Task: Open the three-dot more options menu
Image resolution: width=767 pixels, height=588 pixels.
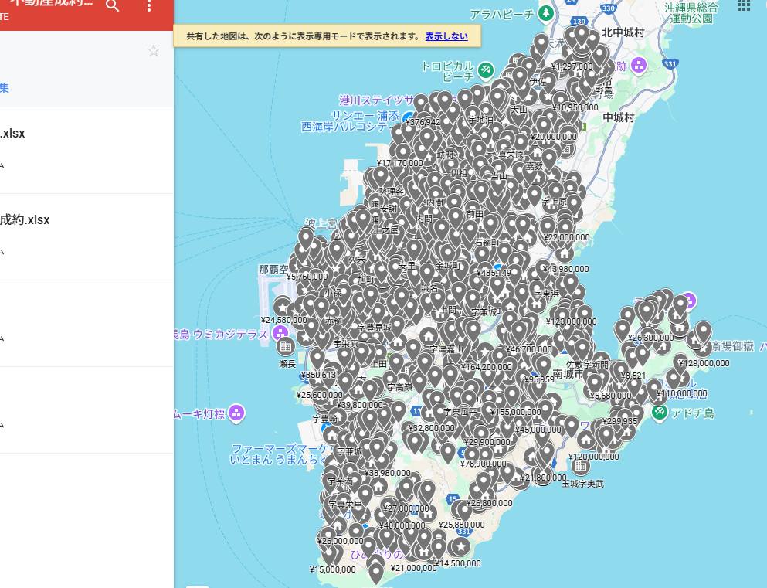Action: pos(149,6)
